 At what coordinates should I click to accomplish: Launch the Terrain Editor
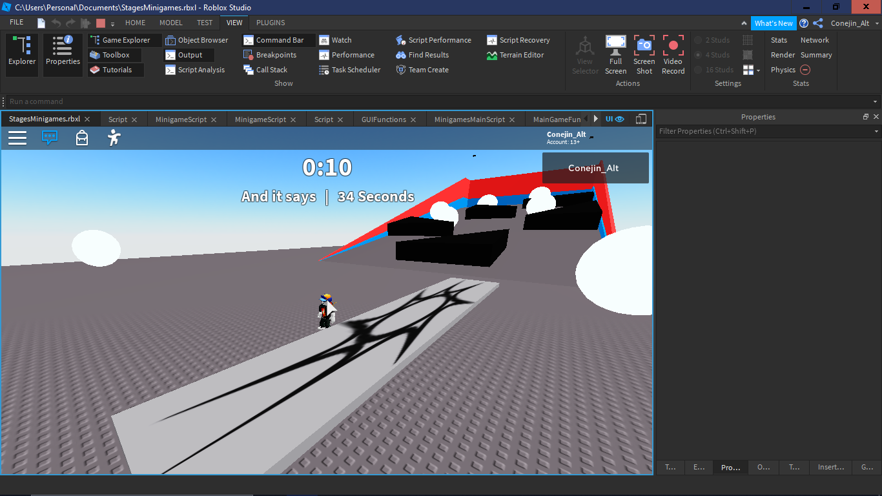coord(515,55)
